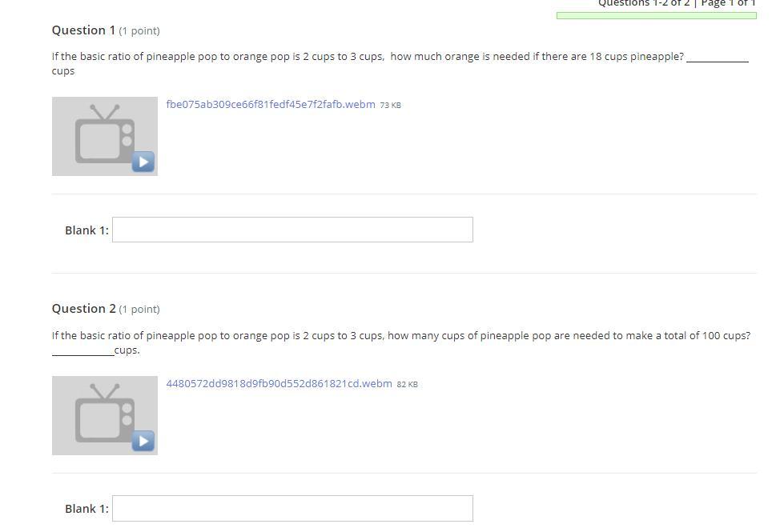Click the blue play icon on Question 2 video
The image size is (772, 528).
click(x=143, y=441)
